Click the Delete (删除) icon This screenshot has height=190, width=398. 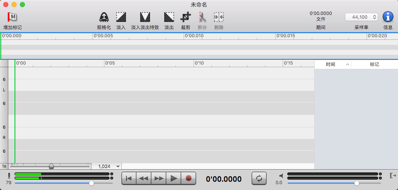(218, 17)
